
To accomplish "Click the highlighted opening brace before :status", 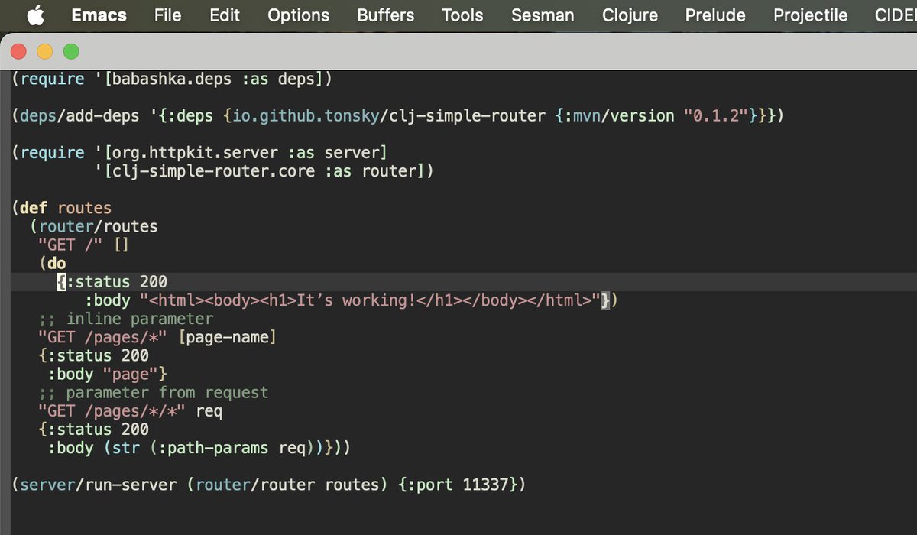I will (62, 282).
